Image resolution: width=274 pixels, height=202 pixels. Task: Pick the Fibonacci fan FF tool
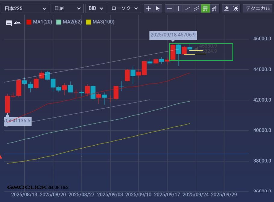point(215,8)
